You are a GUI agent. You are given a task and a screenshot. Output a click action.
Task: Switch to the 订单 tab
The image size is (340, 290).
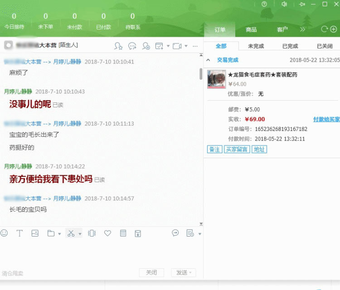220,29
